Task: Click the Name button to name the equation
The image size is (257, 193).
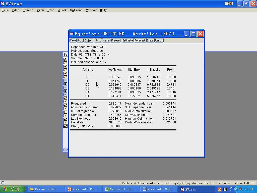Action: (x=106, y=40)
